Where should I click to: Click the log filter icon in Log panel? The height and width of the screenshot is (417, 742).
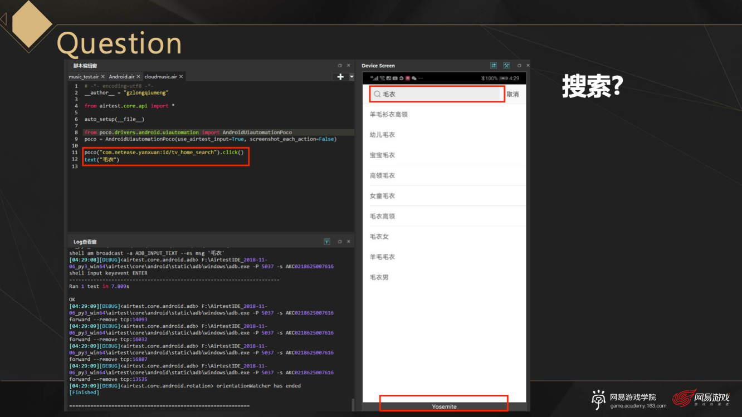[x=327, y=242]
